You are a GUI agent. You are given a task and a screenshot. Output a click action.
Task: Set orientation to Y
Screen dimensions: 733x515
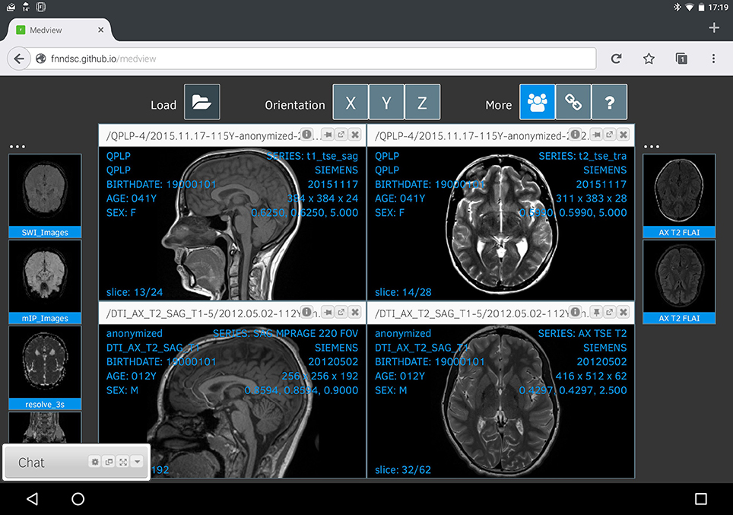point(386,102)
